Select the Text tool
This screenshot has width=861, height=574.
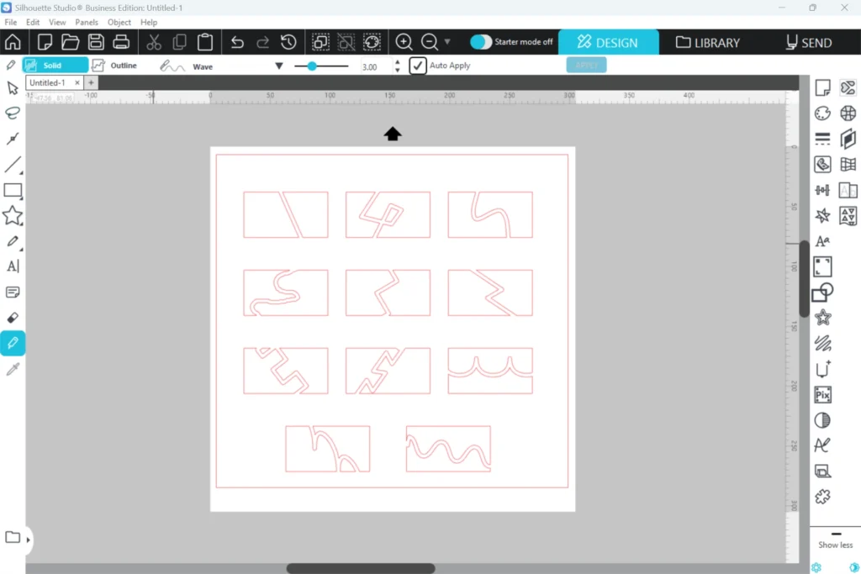point(13,266)
